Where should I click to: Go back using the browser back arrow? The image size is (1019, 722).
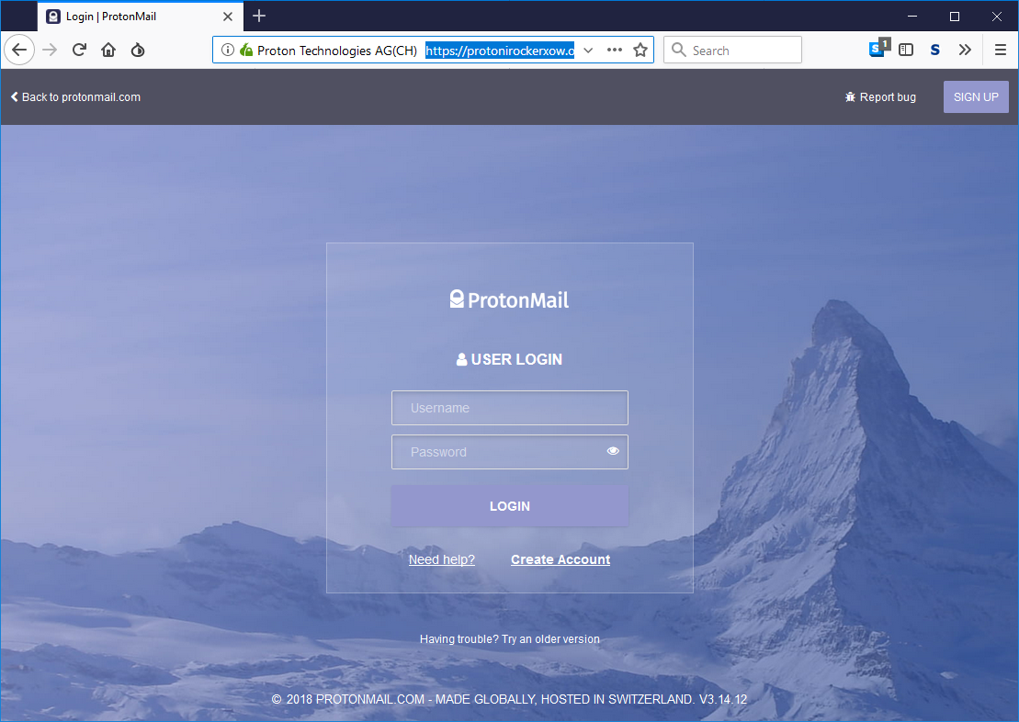point(19,50)
